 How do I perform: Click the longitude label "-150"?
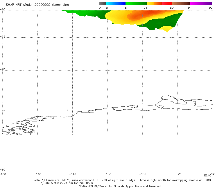(3, 174)
